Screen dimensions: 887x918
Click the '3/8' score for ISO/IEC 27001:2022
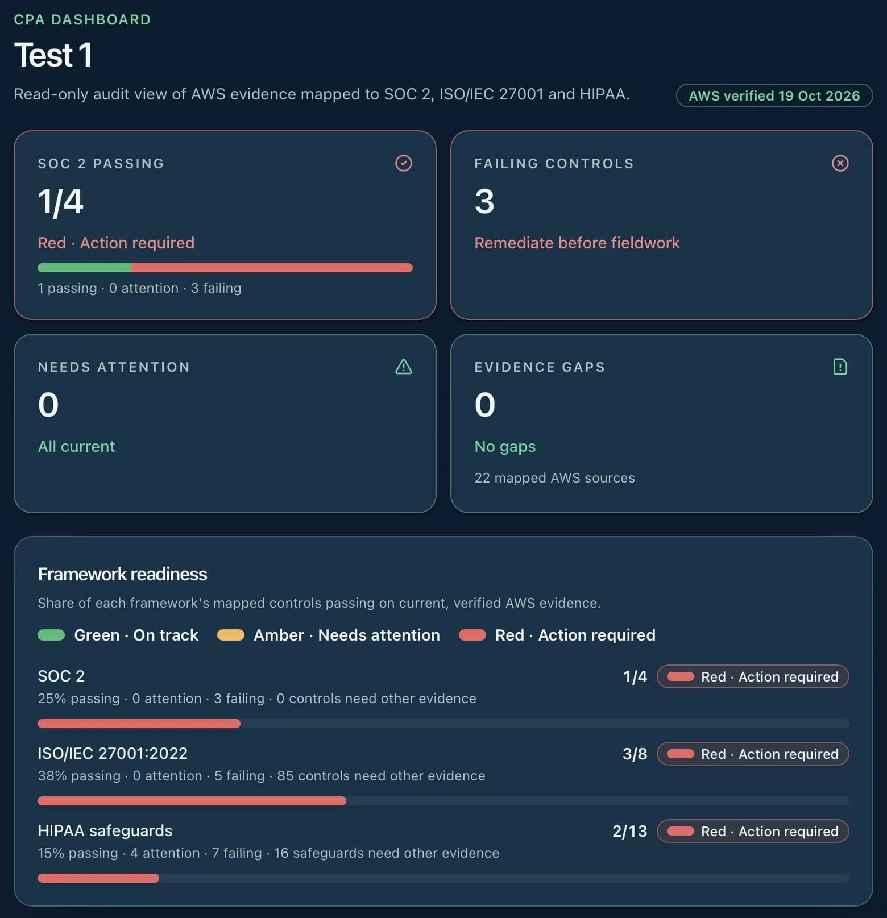pyautogui.click(x=635, y=754)
